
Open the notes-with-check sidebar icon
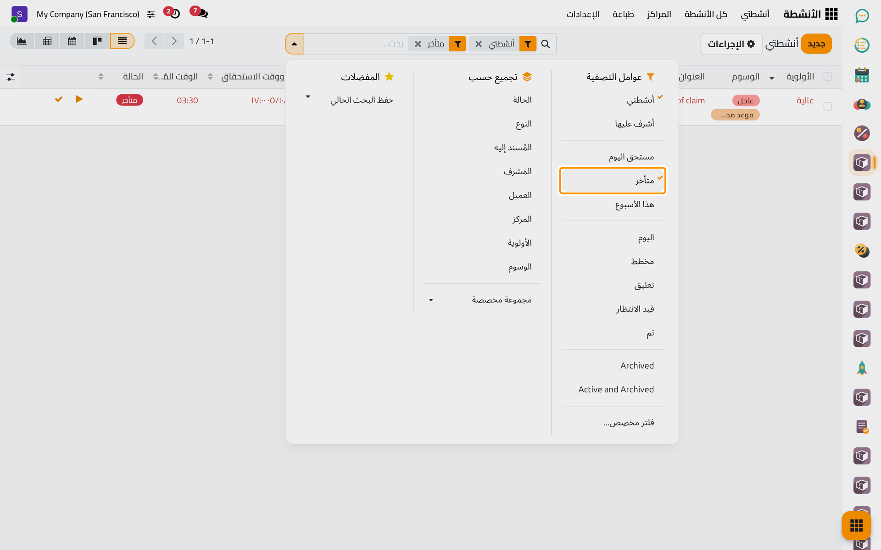coord(862,427)
